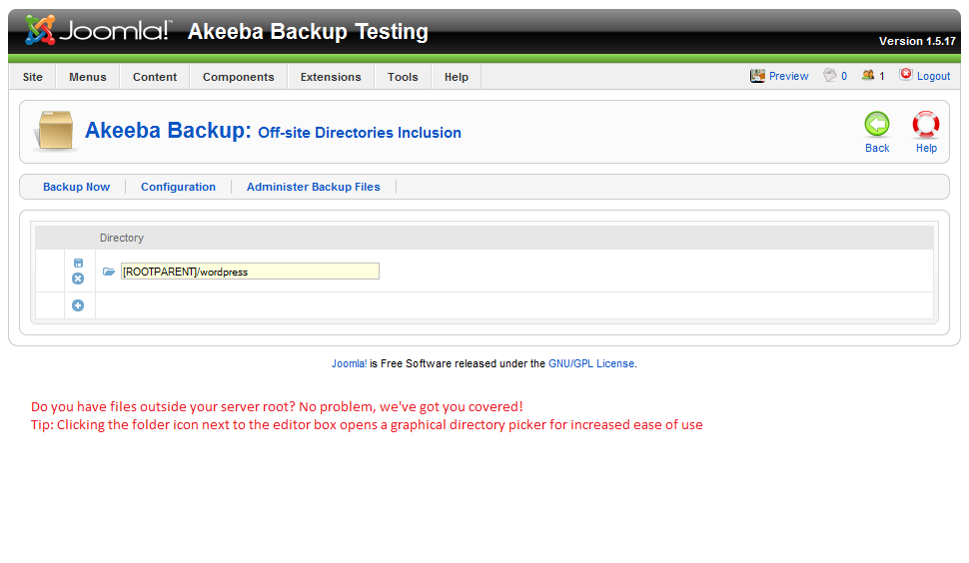969x563 pixels.
Task: Click the Joomla! logo in the header
Action: pyautogui.click(x=98, y=31)
